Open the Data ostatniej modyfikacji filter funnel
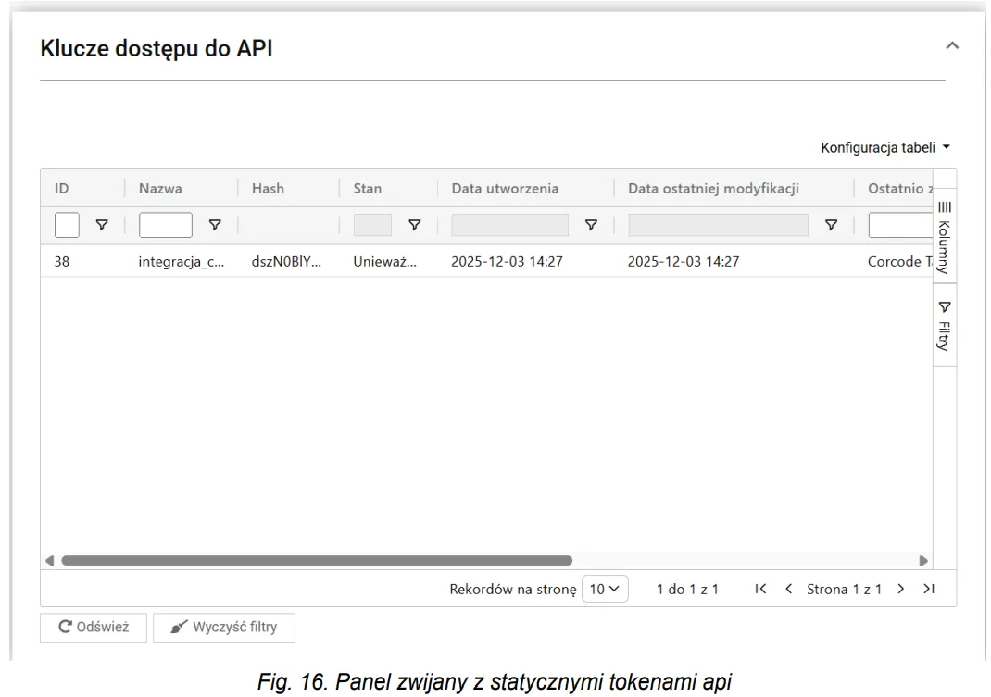This screenshot has height=697, width=991. pyautogui.click(x=831, y=225)
